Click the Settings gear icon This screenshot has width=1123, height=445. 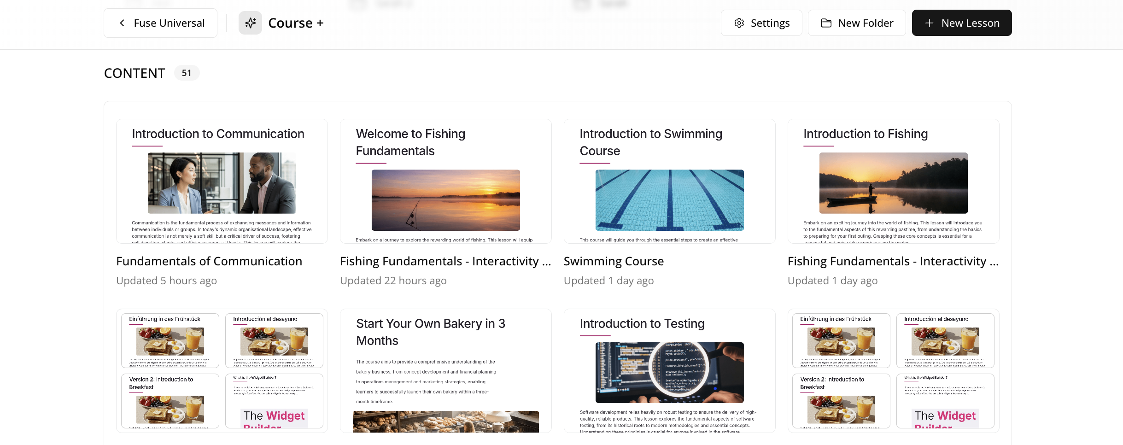(x=739, y=23)
